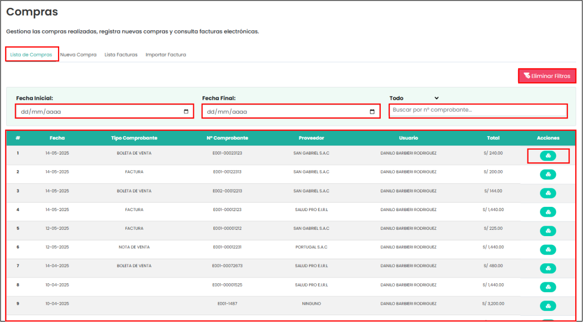583x322 pixels.
Task: Open calendar picker in Fecha Inicial field
Action: (186, 112)
